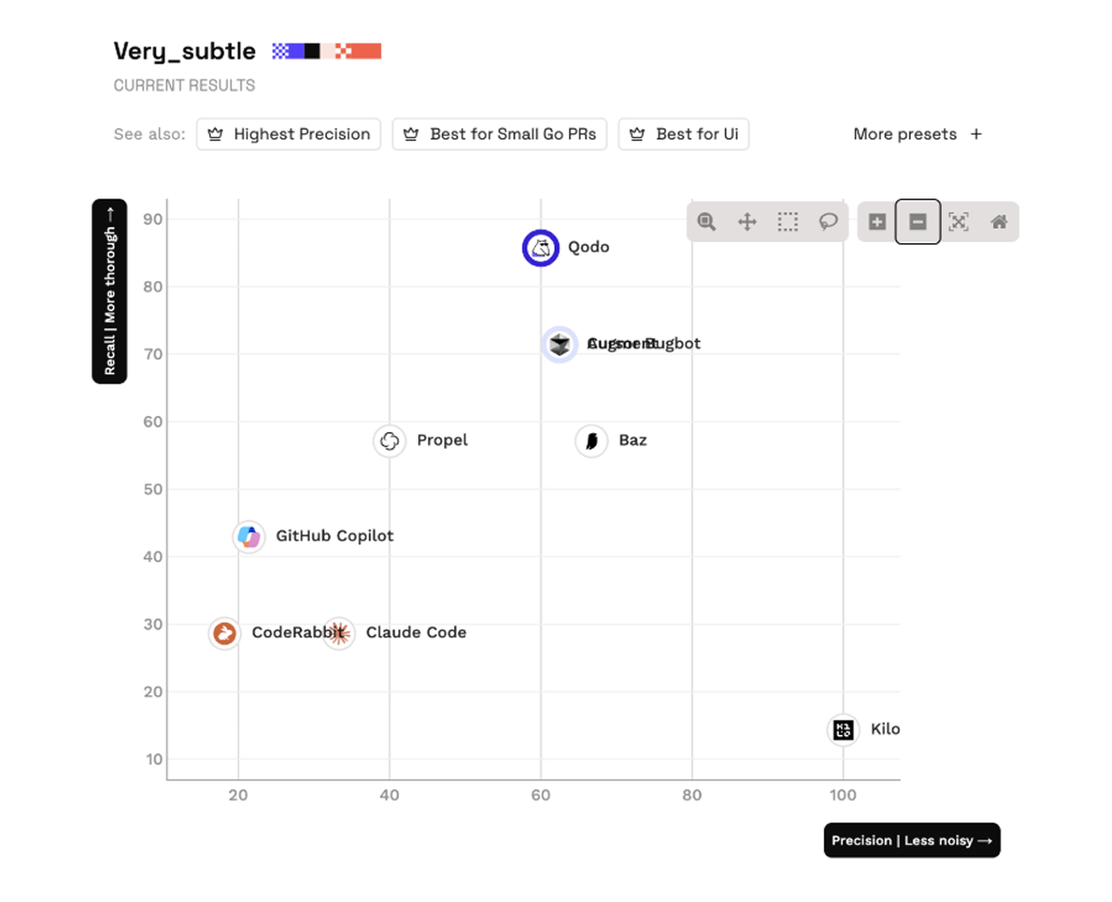Click the Qodo data point marker
The width and height of the screenshot is (1112, 902).
(x=541, y=249)
